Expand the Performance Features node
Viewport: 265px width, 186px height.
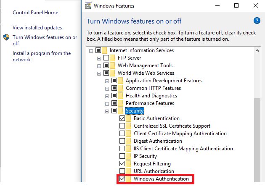(107, 104)
